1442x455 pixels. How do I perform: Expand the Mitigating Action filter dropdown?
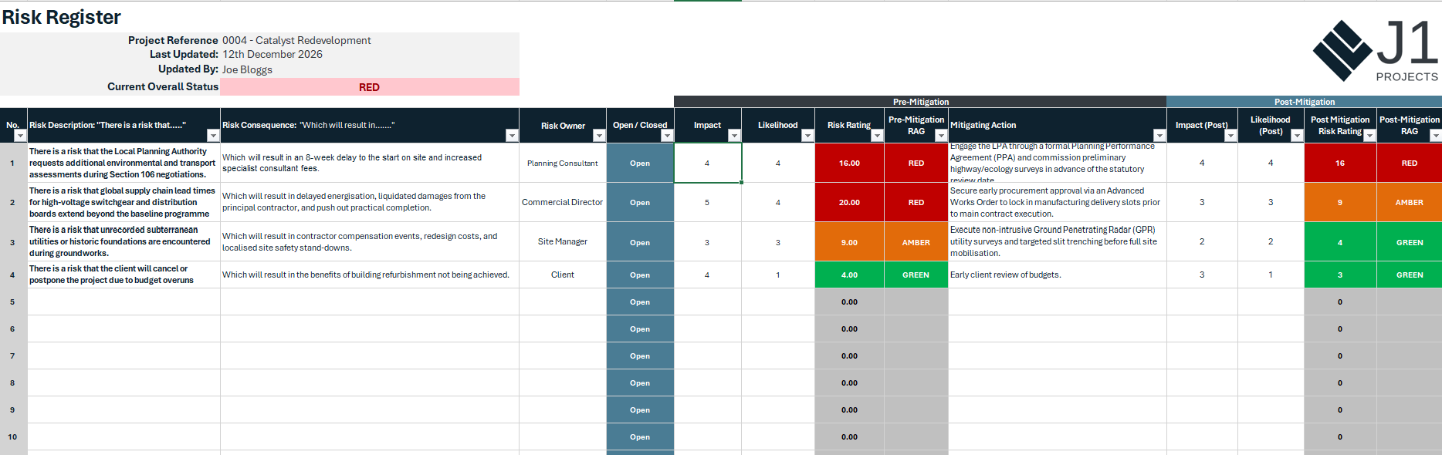click(1159, 136)
